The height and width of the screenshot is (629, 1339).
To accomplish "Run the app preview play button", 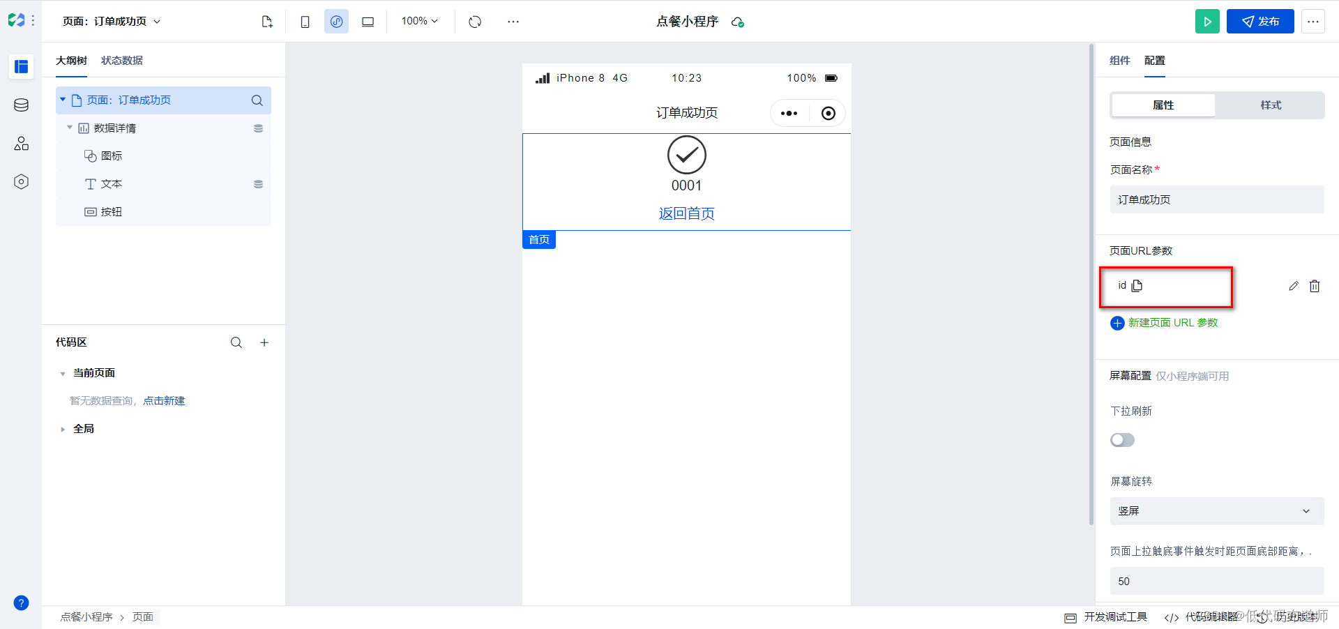I will 1207,22.
